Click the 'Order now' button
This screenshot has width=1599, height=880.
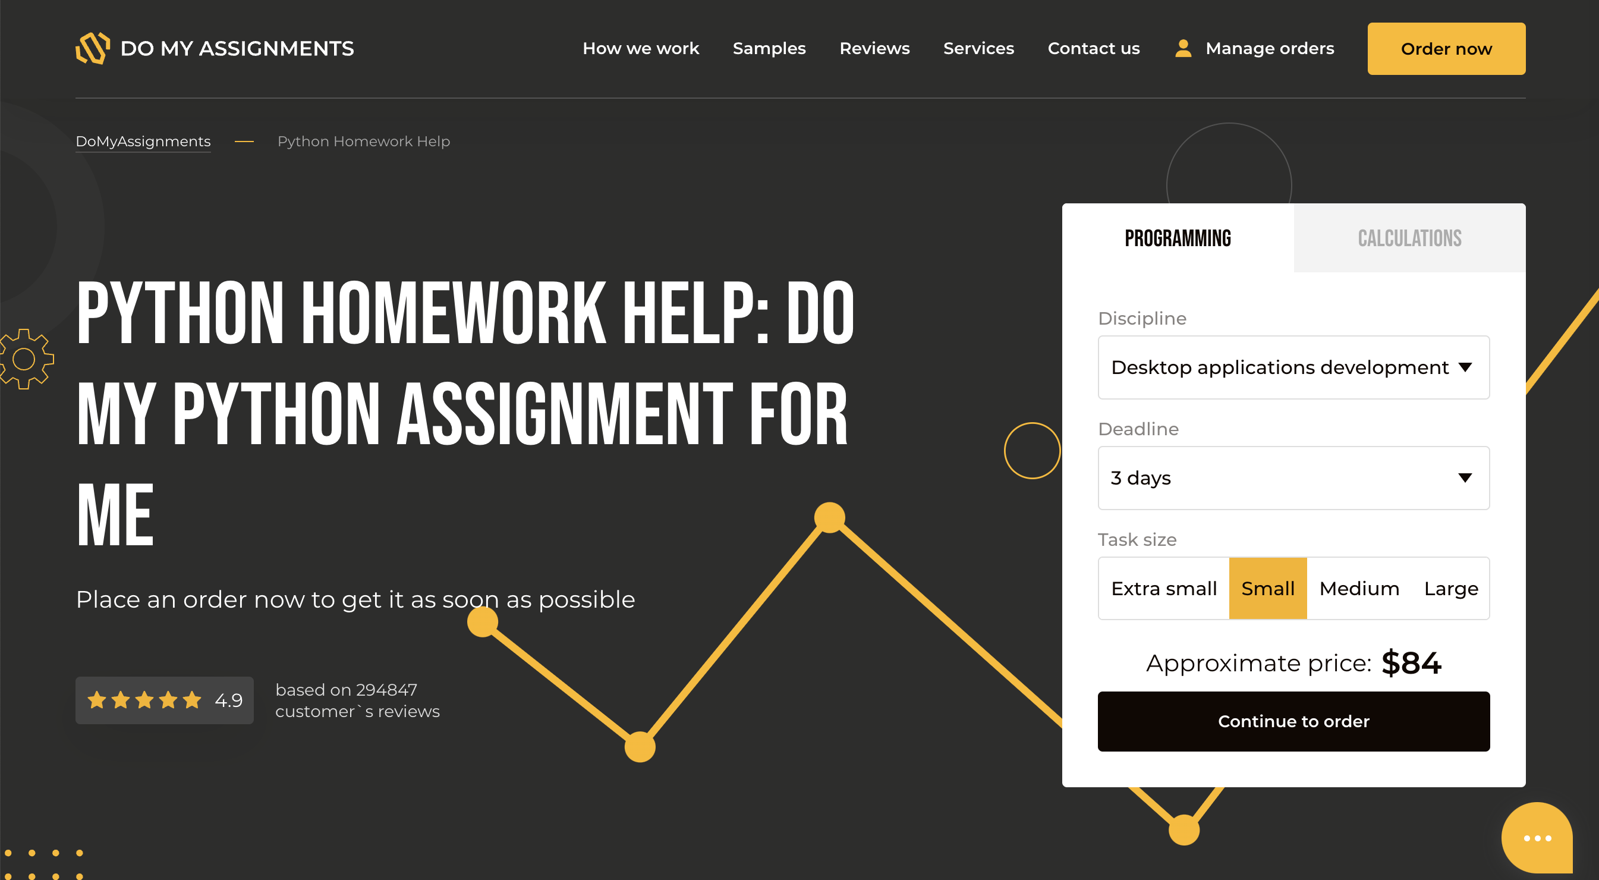click(1446, 49)
